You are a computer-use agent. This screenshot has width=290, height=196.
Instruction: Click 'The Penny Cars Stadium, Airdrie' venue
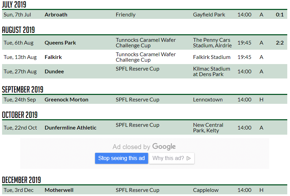pyautogui.click(x=212, y=43)
